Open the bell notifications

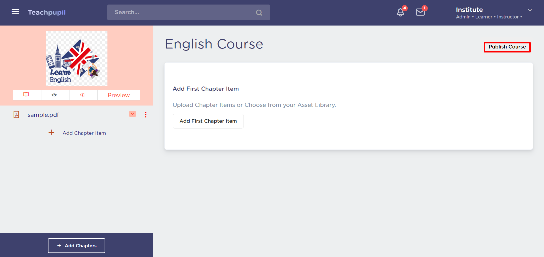400,12
